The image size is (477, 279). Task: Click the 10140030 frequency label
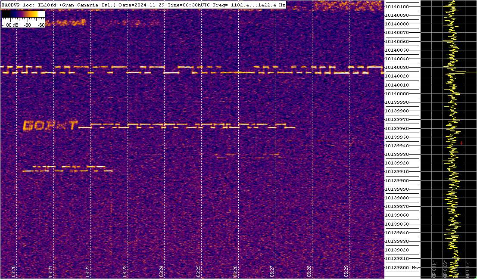pyautogui.click(x=397, y=68)
